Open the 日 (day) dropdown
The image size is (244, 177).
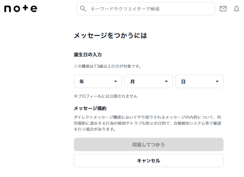coord(199,82)
